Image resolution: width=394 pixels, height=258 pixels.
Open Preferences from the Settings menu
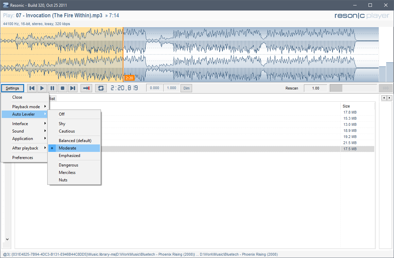pos(23,158)
